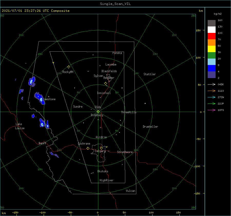Click the yellow diamond marker below RedDeer
The height and width of the screenshot is (216, 231).
click(105, 83)
